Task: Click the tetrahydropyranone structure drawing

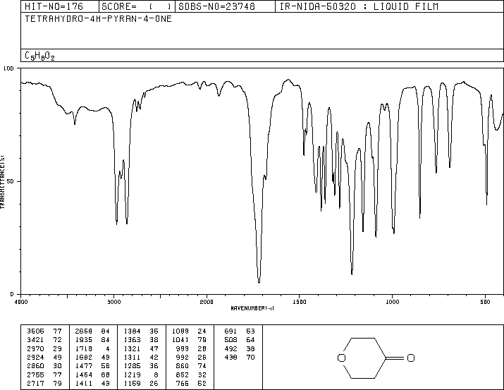Action: click(x=376, y=358)
